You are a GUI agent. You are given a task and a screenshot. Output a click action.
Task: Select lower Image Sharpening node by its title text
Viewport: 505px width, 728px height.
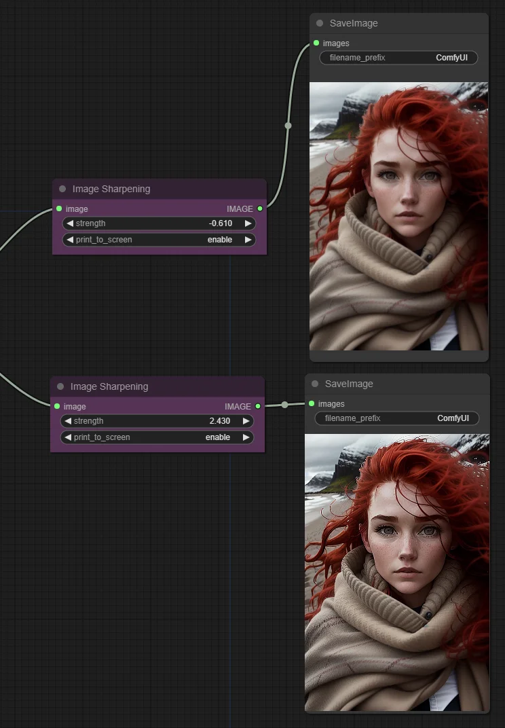click(109, 386)
